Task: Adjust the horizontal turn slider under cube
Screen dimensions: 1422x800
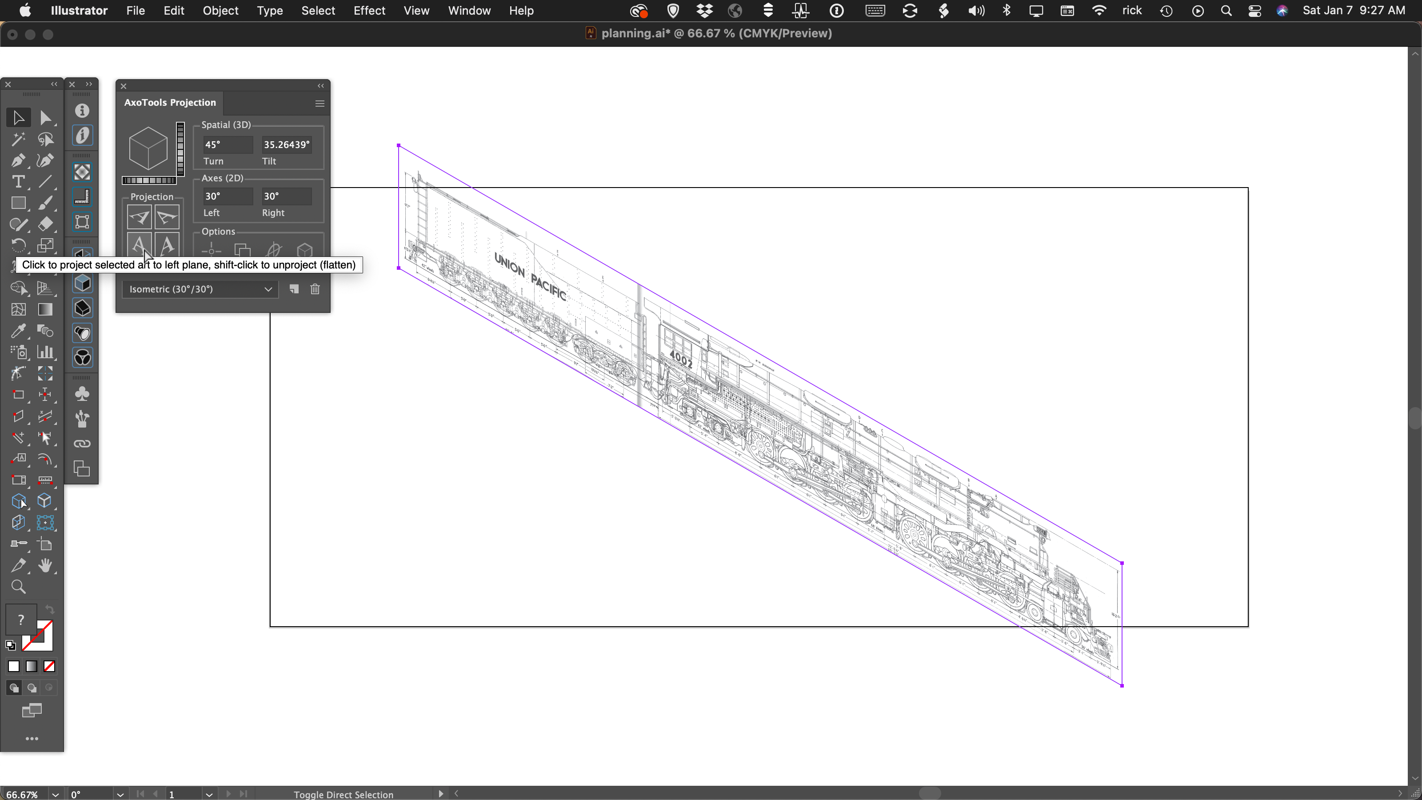Action: tap(149, 180)
